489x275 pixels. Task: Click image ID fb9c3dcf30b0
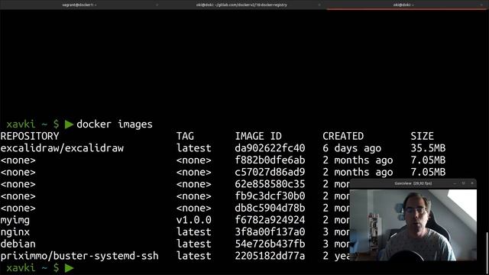point(270,196)
